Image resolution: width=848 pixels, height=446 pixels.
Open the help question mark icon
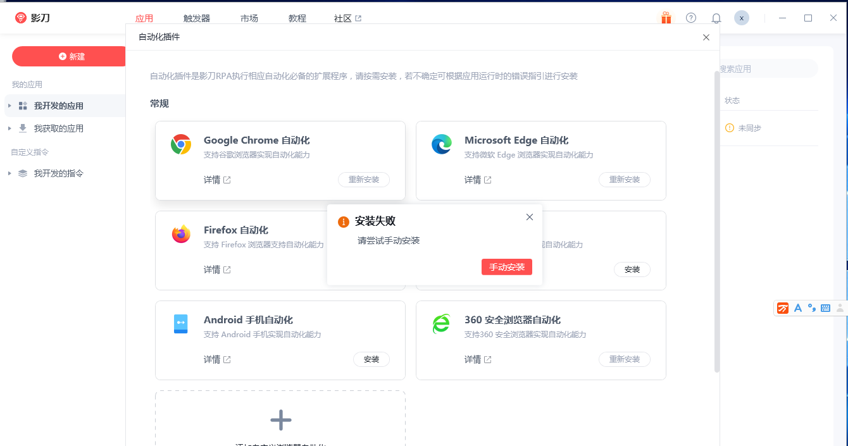click(x=691, y=18)
